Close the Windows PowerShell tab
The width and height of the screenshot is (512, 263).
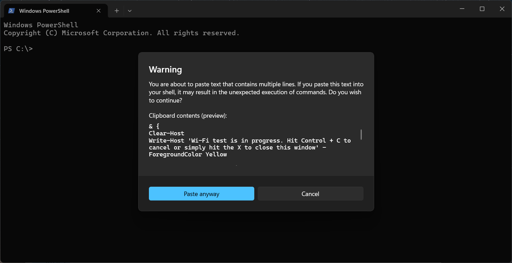[x=98, y=11]
